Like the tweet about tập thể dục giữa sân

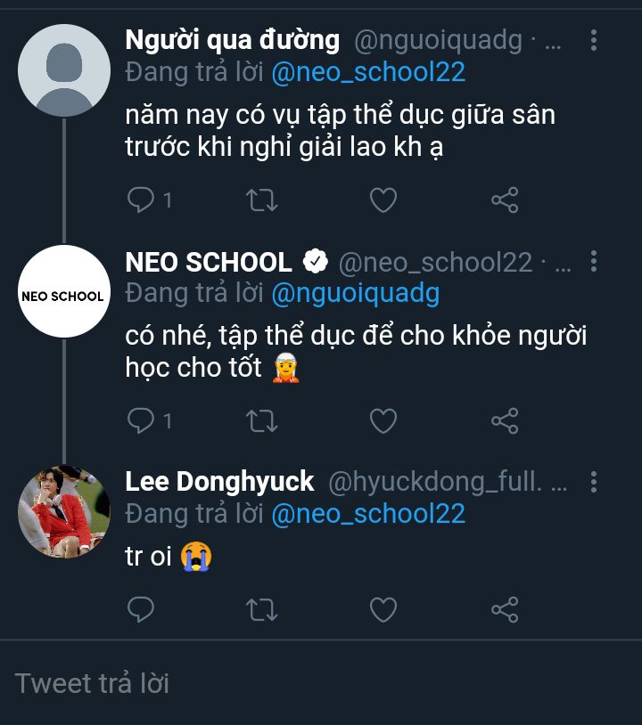[x=383, y=200]
